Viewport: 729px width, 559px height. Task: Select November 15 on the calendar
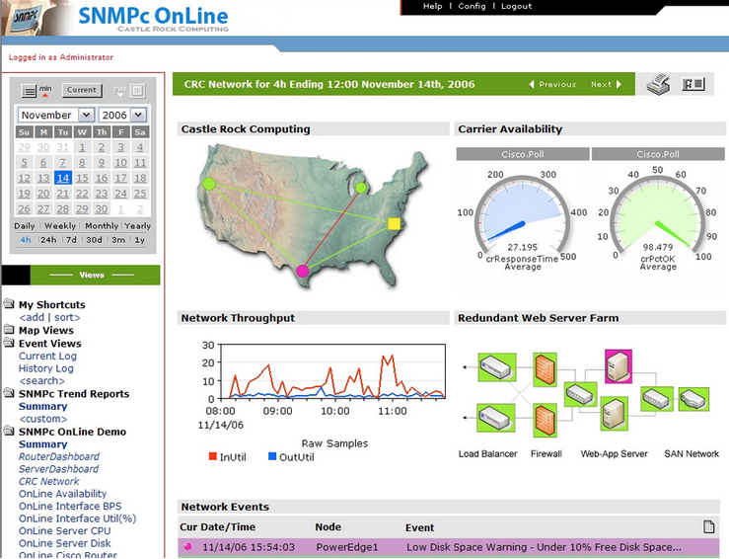[82, 178]
